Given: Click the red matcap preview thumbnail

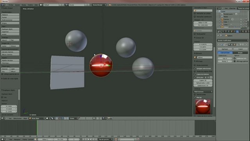Looking at the screenshot, I should (203, 107).
